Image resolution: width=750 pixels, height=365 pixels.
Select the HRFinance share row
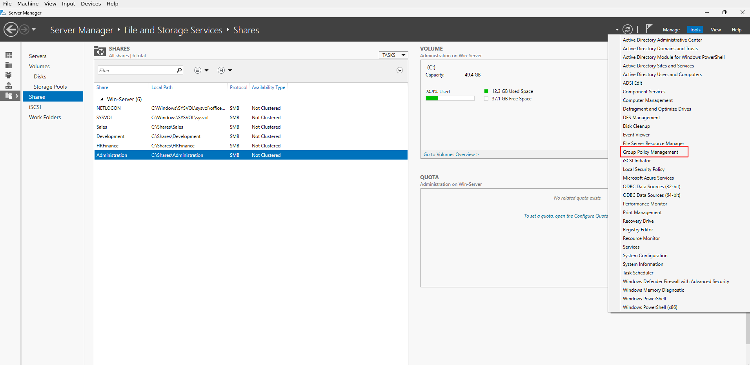[251, 146]
